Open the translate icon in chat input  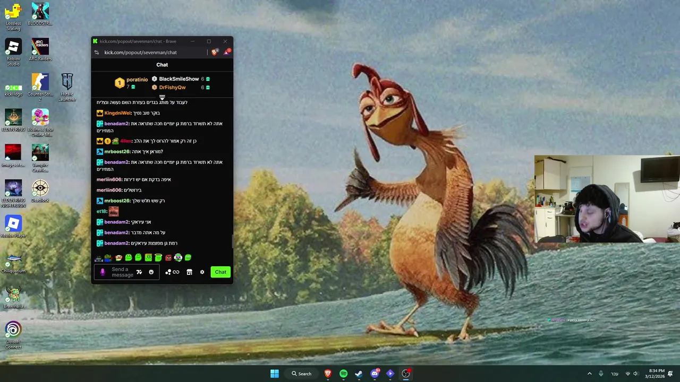coord(139,272)
